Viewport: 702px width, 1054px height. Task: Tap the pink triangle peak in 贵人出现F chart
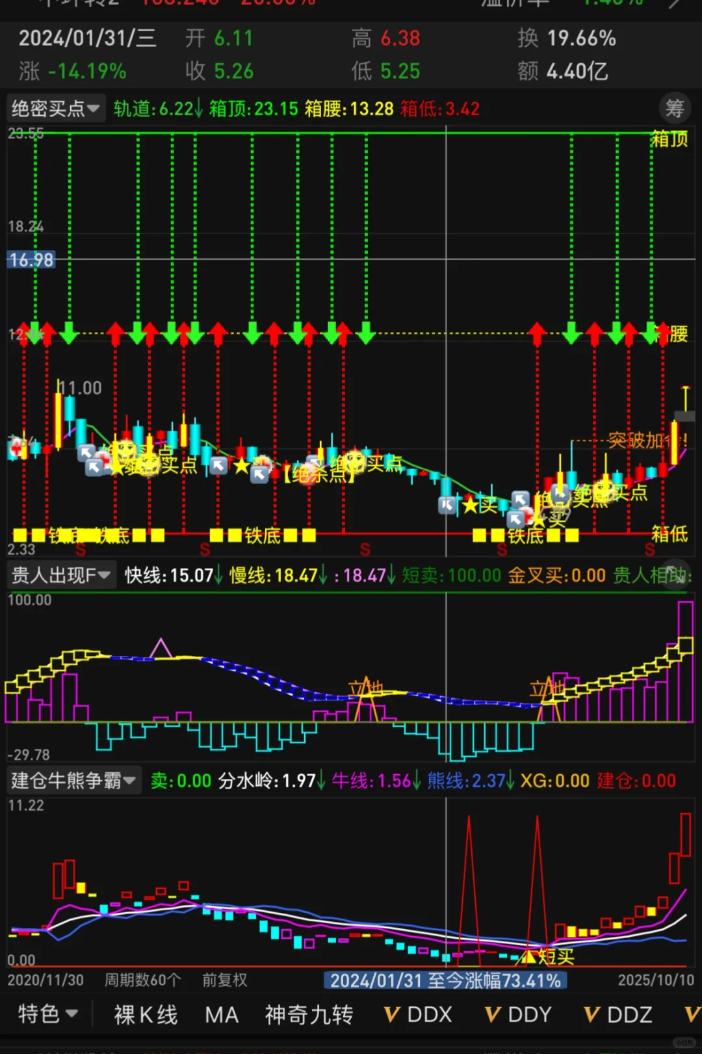click(161, 648)
